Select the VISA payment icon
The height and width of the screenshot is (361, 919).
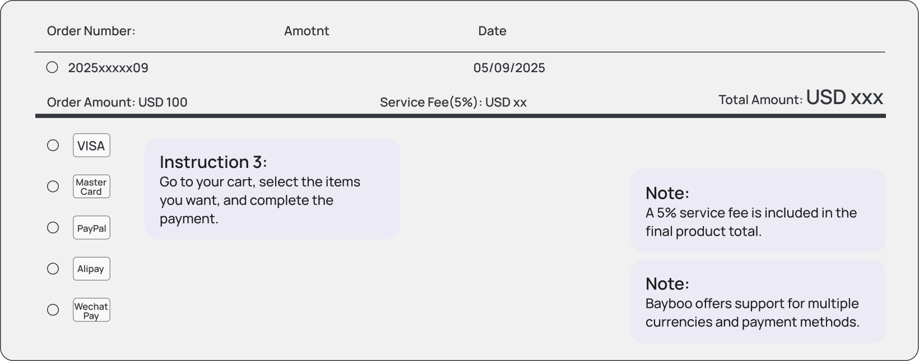pyautogui.click(x=91, y=146)
